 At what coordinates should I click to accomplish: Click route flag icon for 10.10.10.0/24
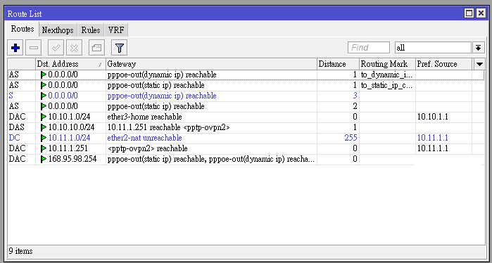tap(44, 127)
